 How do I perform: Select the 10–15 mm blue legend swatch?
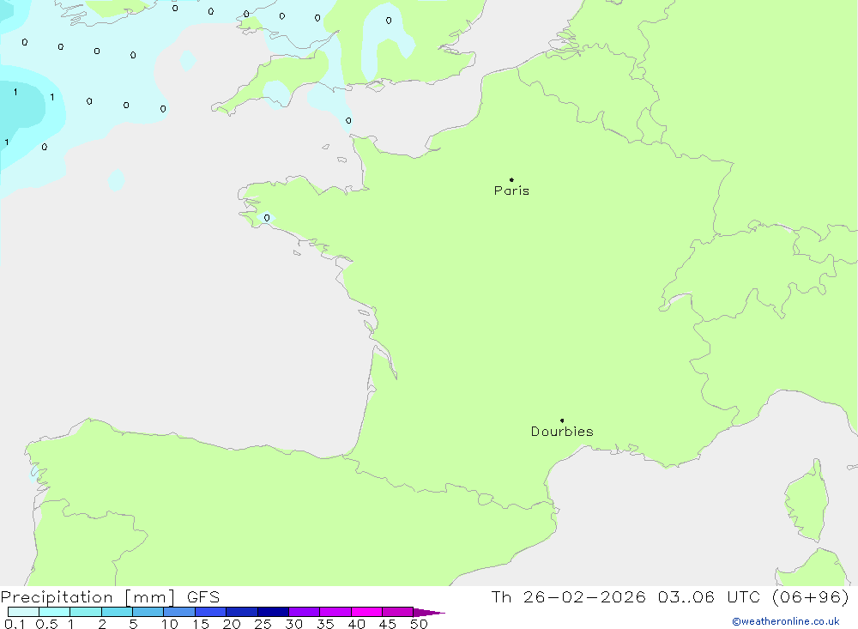[179, 612]
